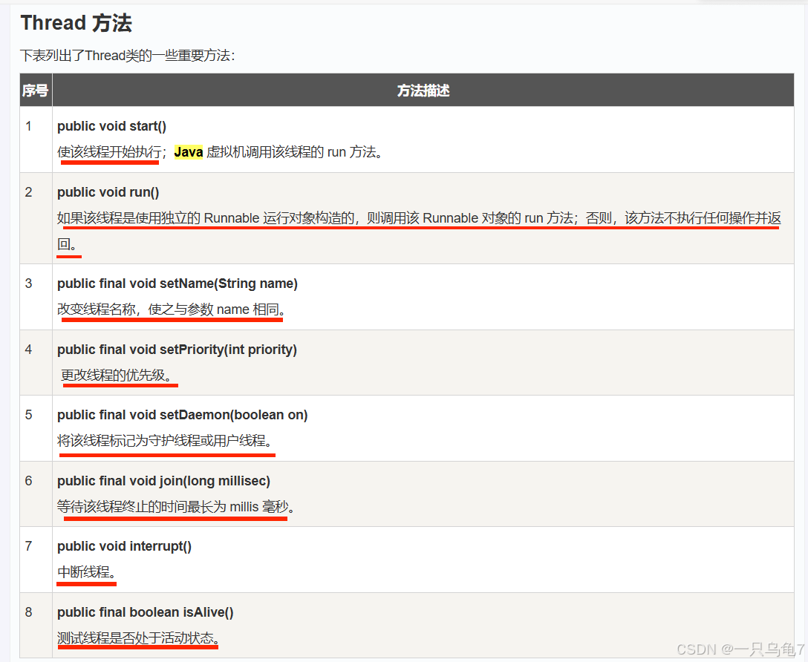Click 'public void interrupt()' method signature

124,546
